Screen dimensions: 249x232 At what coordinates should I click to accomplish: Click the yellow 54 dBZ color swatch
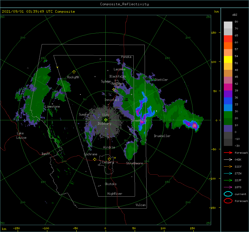[228, 59]
